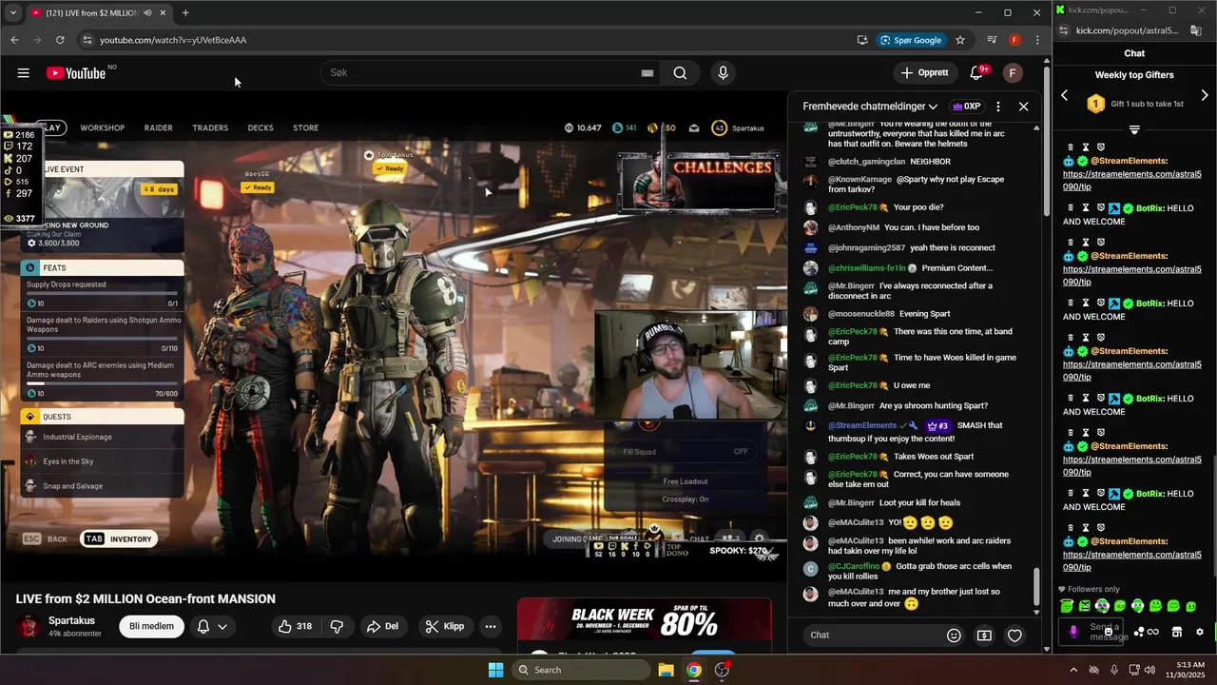Click Bli medlem join button

click(x=152, y=626)
